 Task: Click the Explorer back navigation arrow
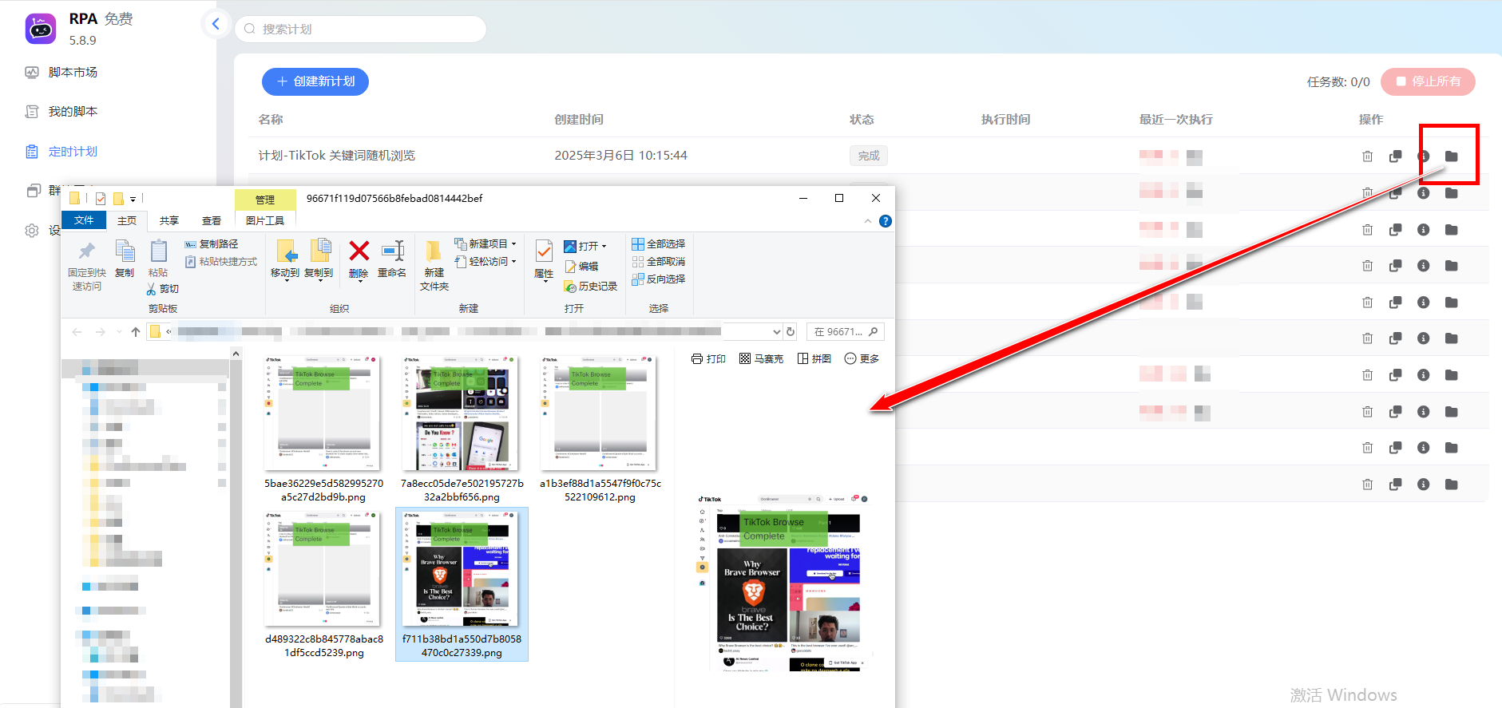[x=77, y=332]
